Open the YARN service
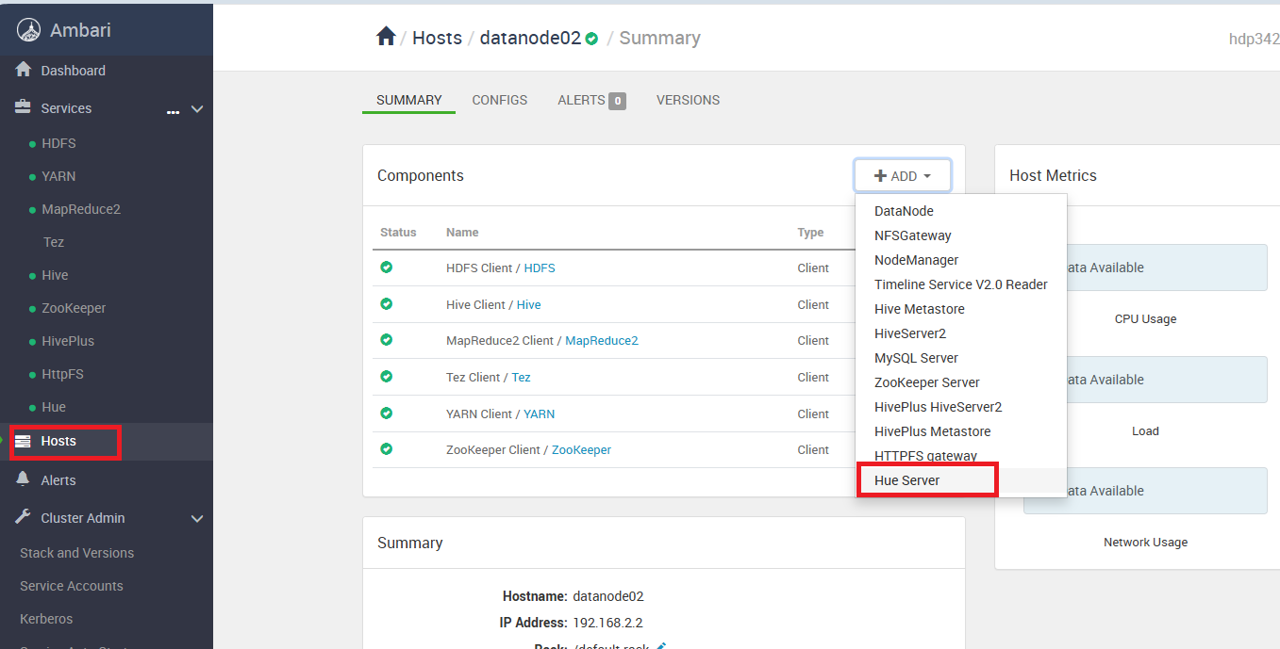The image size is (1280, 649). point(58,176)
